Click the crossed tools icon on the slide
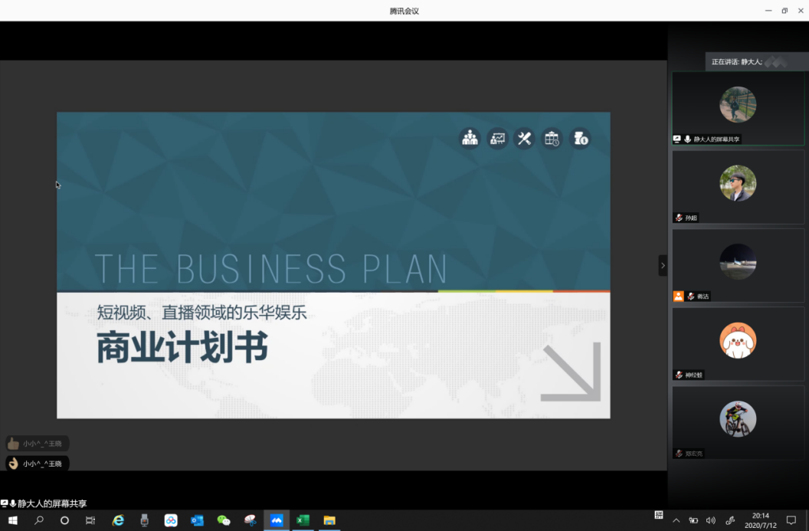 point(524,138)
